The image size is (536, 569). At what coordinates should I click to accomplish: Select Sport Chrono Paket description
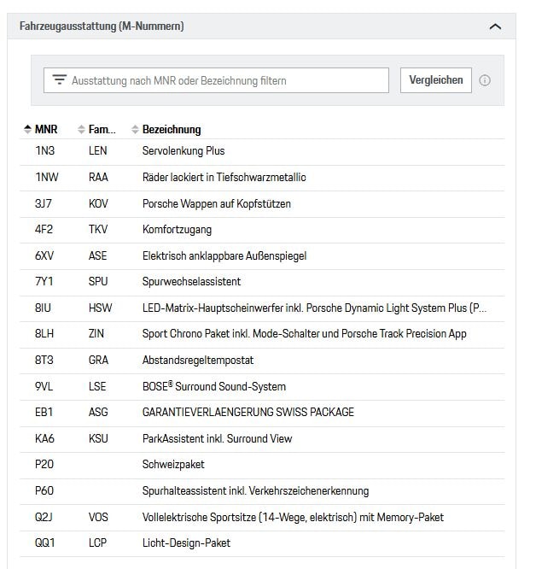tap(304, 334)
